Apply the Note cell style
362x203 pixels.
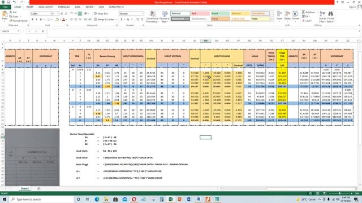coord(260,19)
